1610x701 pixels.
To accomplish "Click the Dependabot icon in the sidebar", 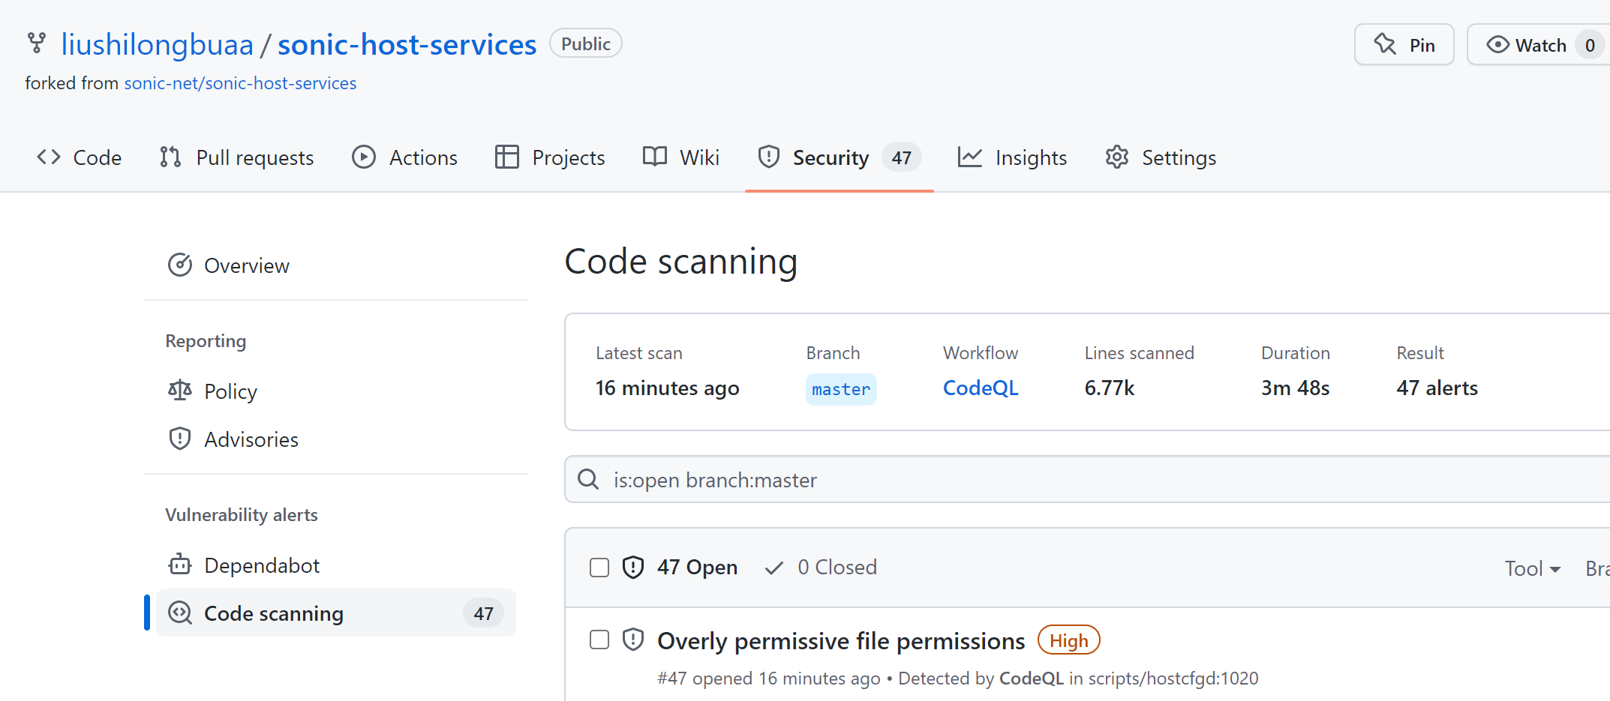I will click(180, 564).
